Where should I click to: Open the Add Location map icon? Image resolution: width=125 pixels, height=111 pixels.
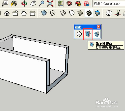tap(61, 4)
